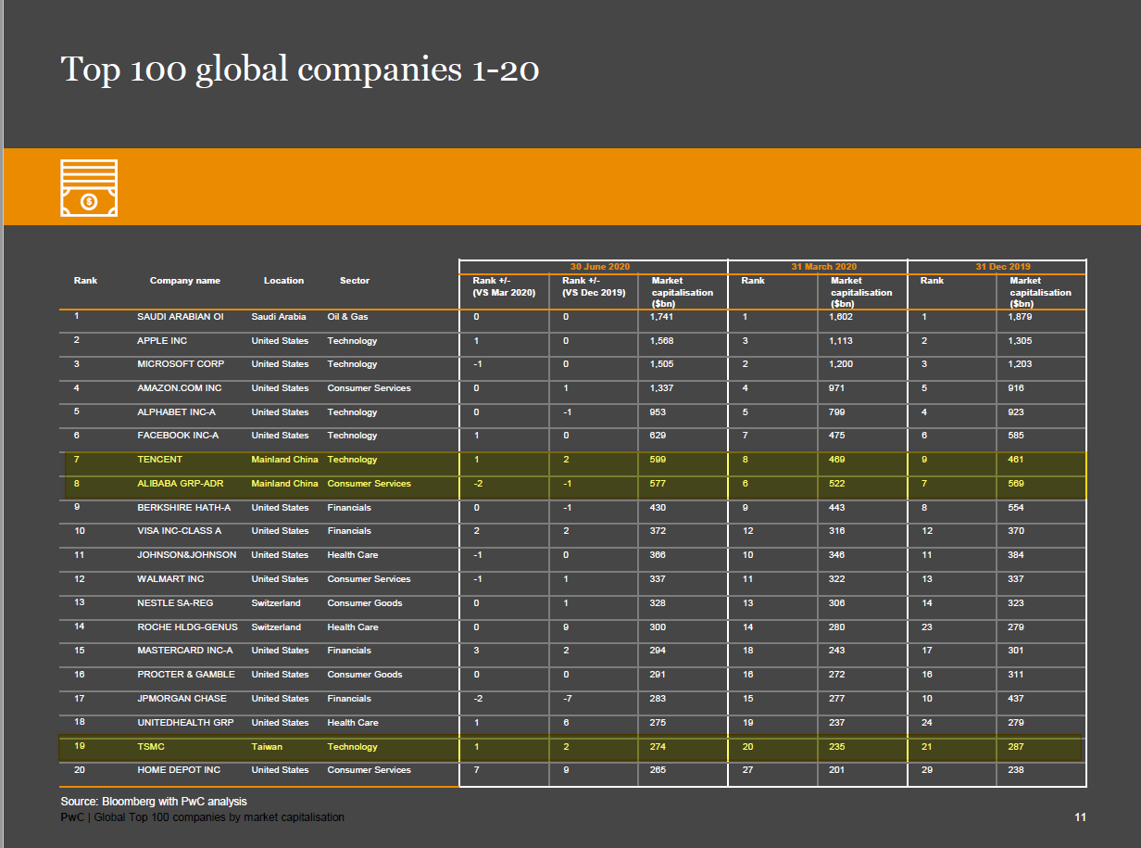This screenshot has width=1141, height=848.
Task: Select 'ROCHE HLDG-GENUS' company name
Action: coord(187,627)
